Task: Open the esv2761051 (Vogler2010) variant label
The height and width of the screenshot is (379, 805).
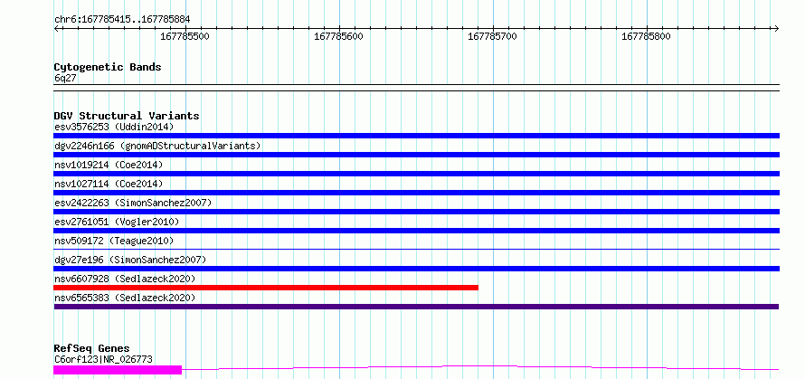Action: point(117,222)
